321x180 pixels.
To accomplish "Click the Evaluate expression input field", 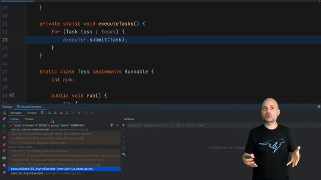I will [x=223, y=125].
